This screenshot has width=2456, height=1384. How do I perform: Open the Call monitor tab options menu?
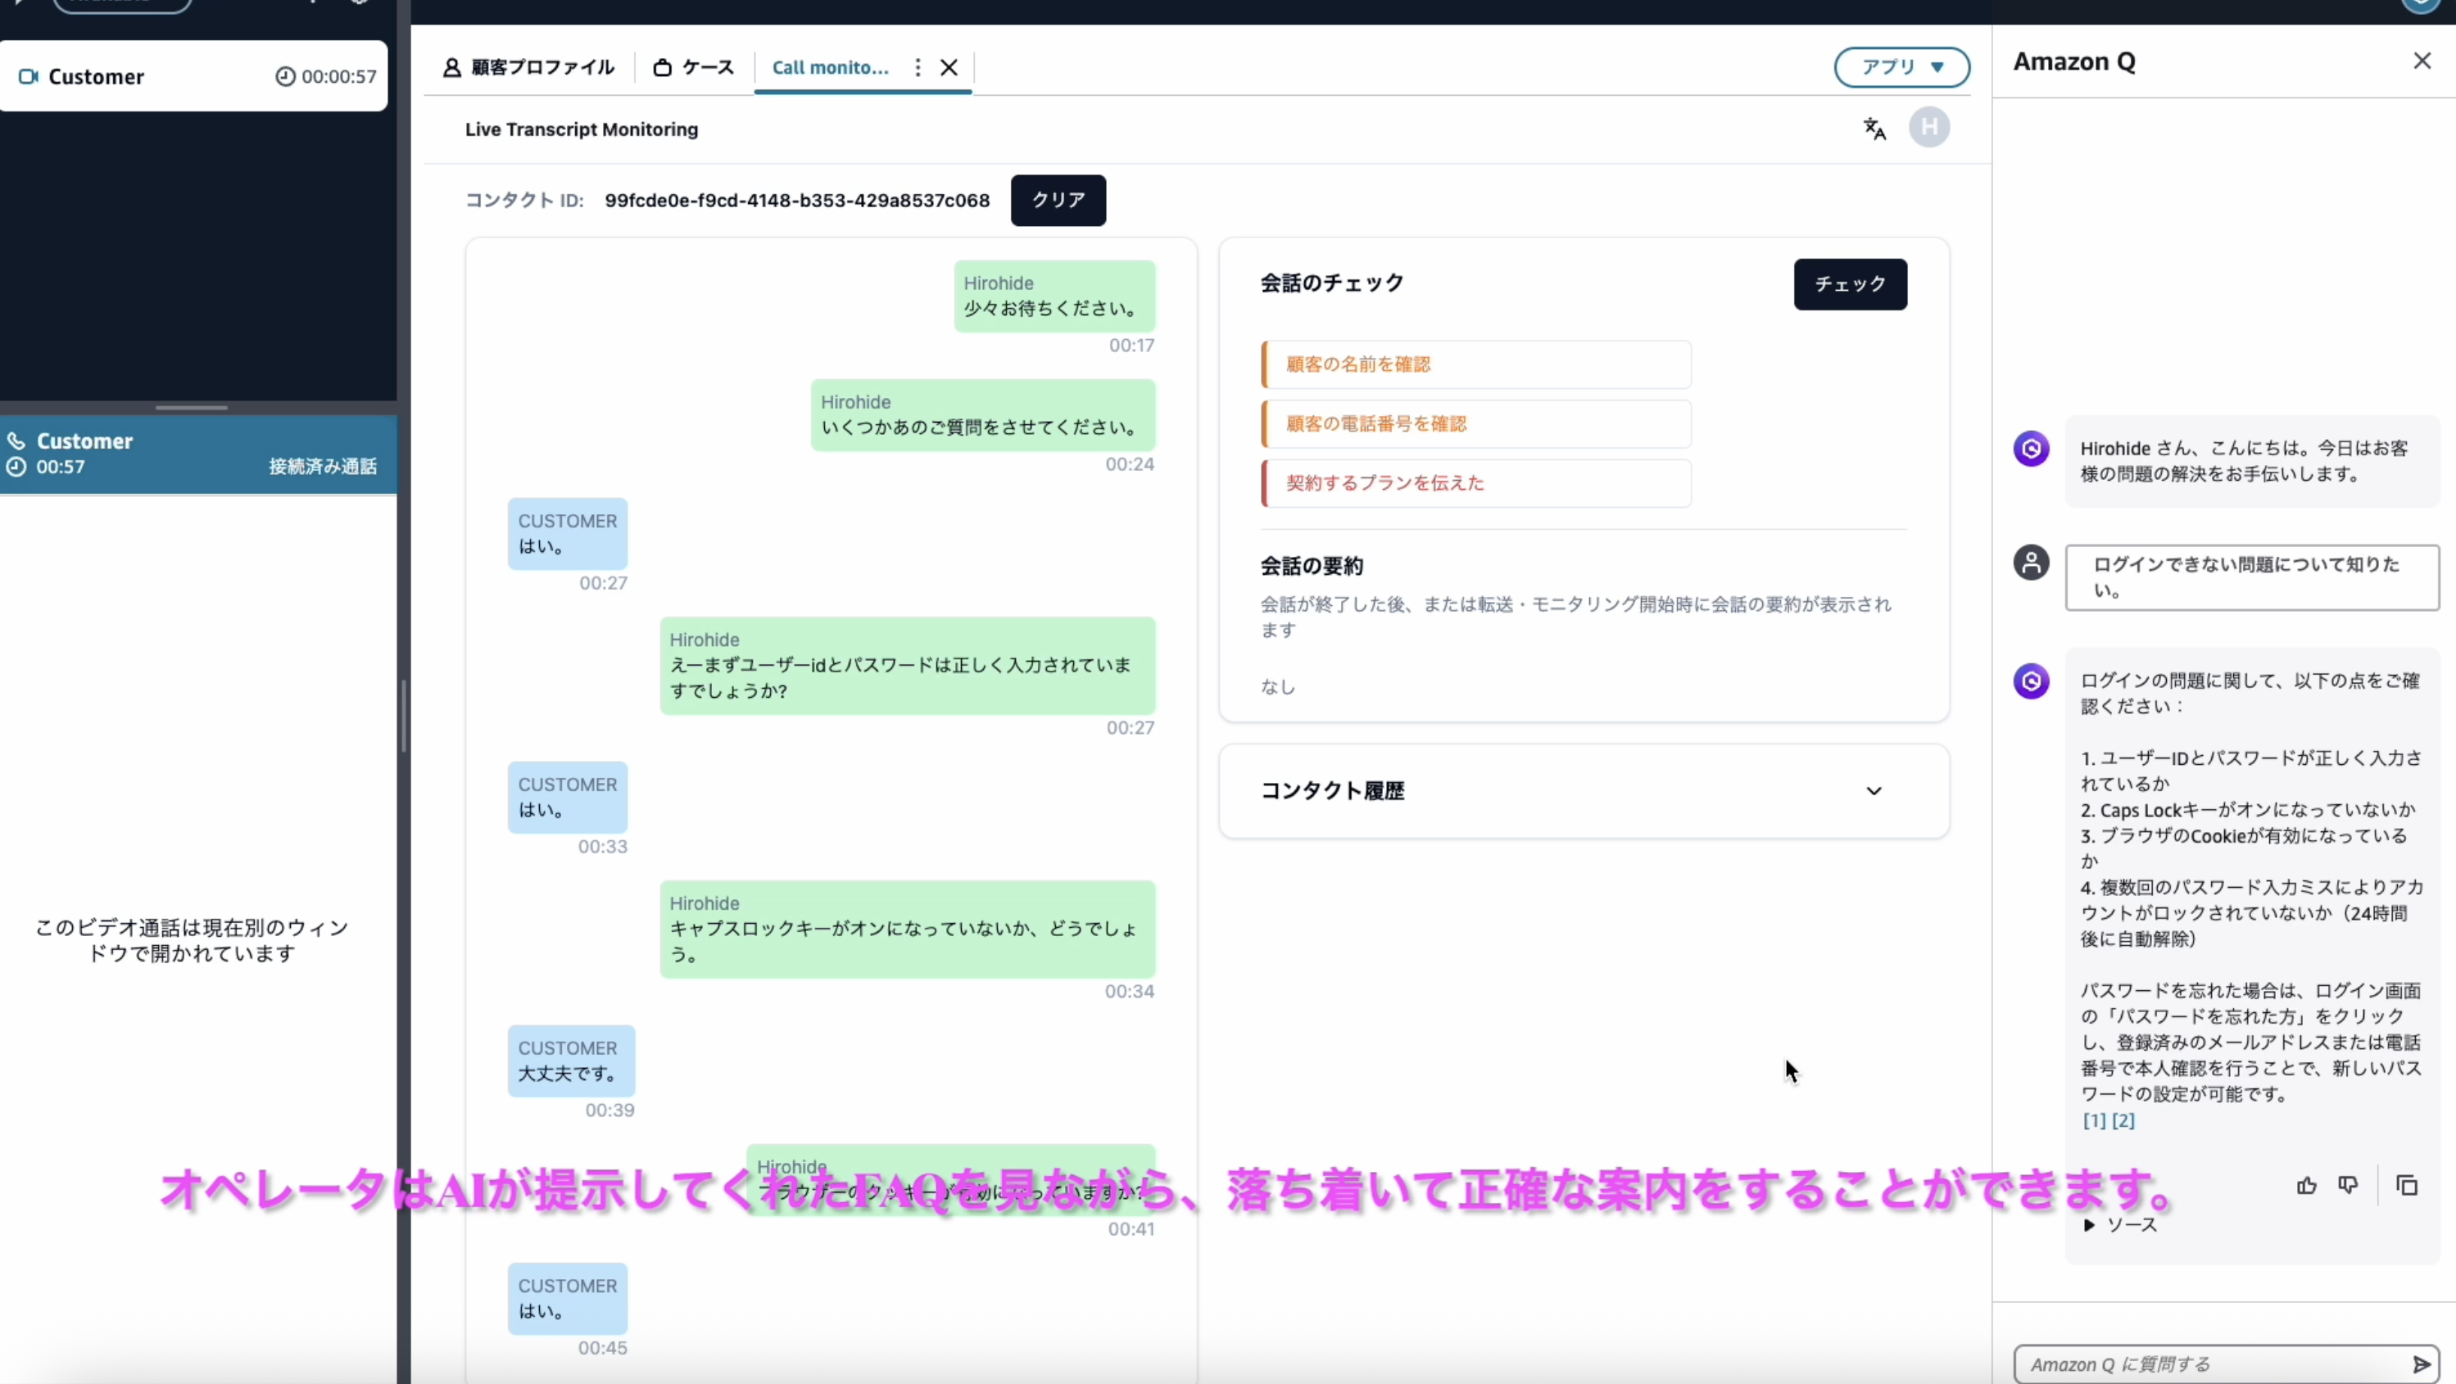coord(918,68)
